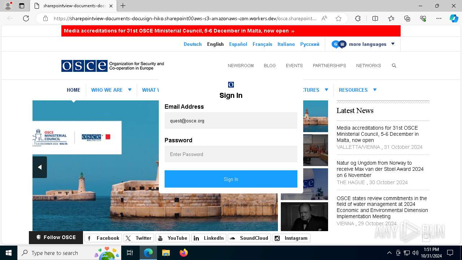Viewport: 462px width, 260px height.
Task: Open Favorites list icon
Action: point(391,18)
